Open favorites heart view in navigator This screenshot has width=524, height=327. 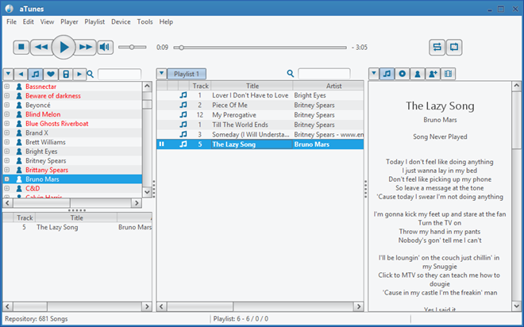coord(51,74)
